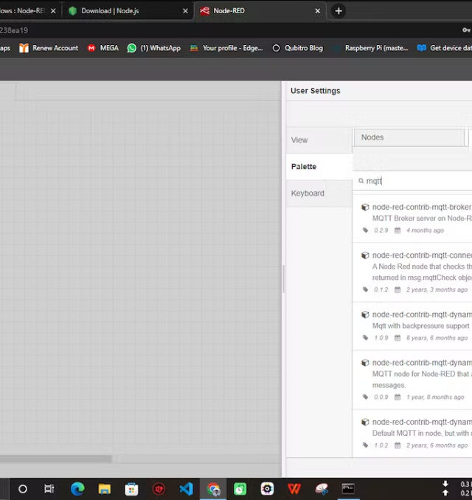Open the Keyboard settings section
The height and width of the screenshot is (500, 472).
coord(308,194)
